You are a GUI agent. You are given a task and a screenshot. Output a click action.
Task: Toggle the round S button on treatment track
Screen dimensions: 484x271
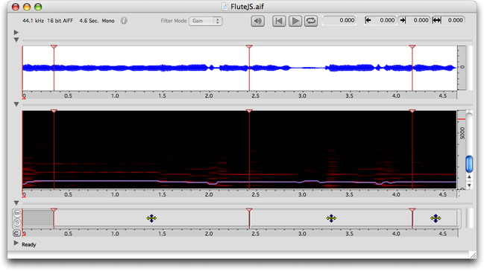click(17, 223)
